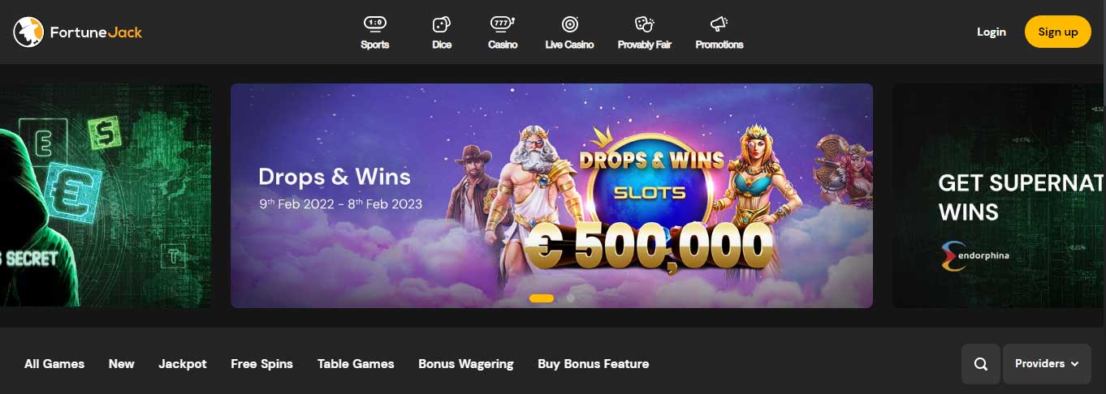Go to Live Casino roulette icon
The width and height of the screenshot is (1106, 394).
[569, 24]
